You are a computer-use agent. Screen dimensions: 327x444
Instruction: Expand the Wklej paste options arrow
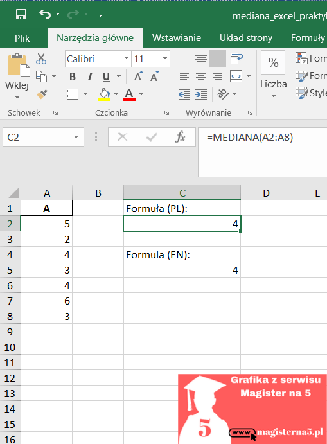coord(17,97)
